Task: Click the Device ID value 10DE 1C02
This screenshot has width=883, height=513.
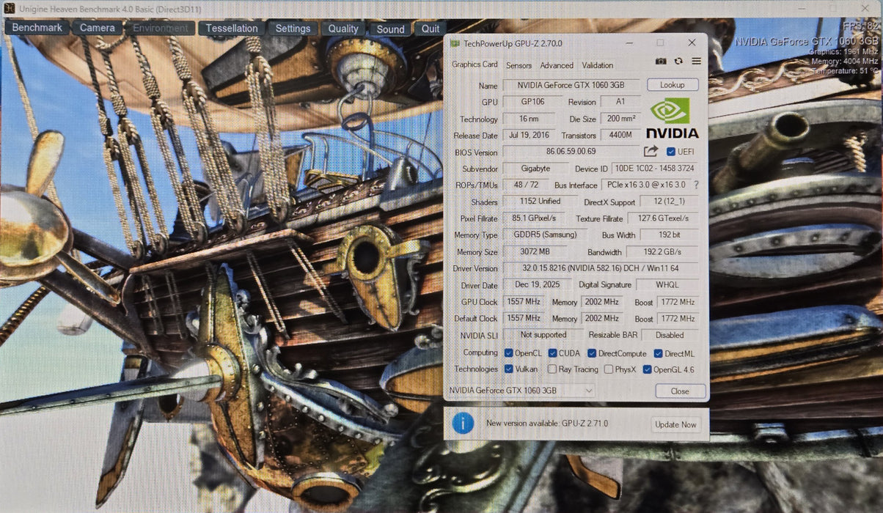Action: point(654,169)
